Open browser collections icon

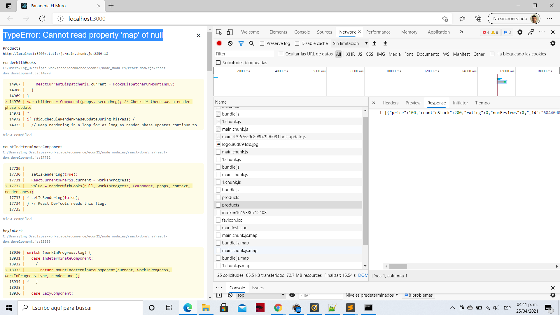(478, 19)
